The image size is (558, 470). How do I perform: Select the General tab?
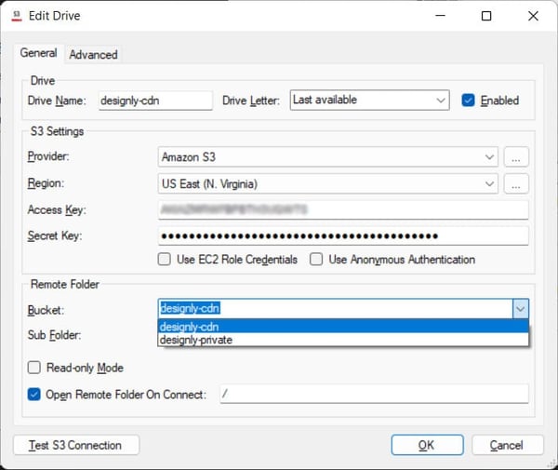coord(38,53)
